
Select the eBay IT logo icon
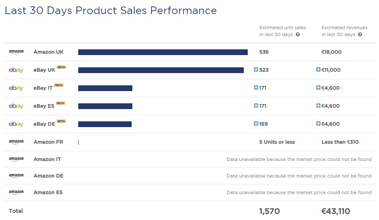point(16,88)
